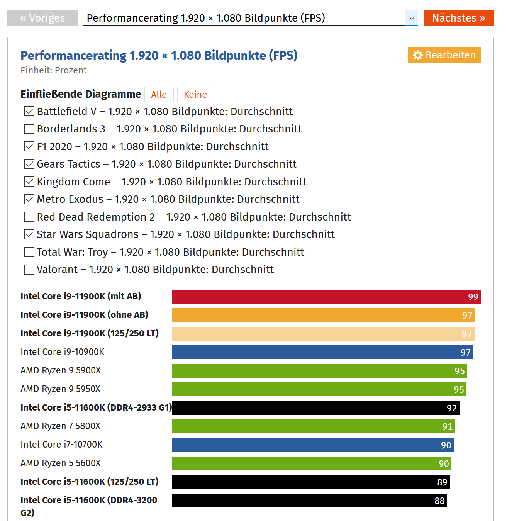The height and width of the screenshot is (521, 507).
Task: Click label Intel Core i9-11900K (125/250 LT)
Action: (90, 333)
